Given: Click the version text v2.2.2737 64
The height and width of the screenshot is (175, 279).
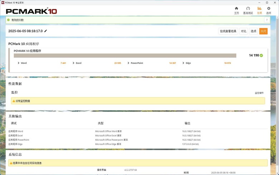Looking at the screenshot, I should pos(131,170).
